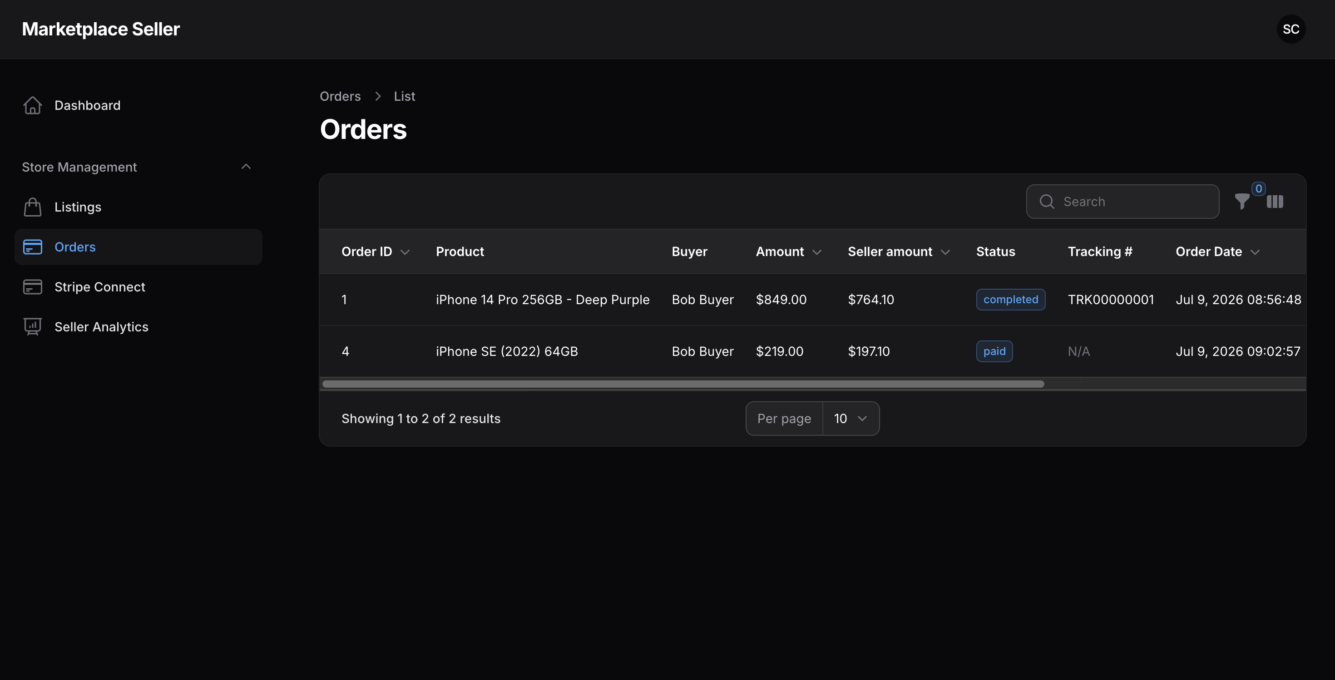The width and height of the screenshot is (1335, 680).
Task: Go to Dashboard in sidebar
Action: point(138,105)
